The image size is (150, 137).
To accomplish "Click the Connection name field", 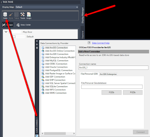I will 114,68.
